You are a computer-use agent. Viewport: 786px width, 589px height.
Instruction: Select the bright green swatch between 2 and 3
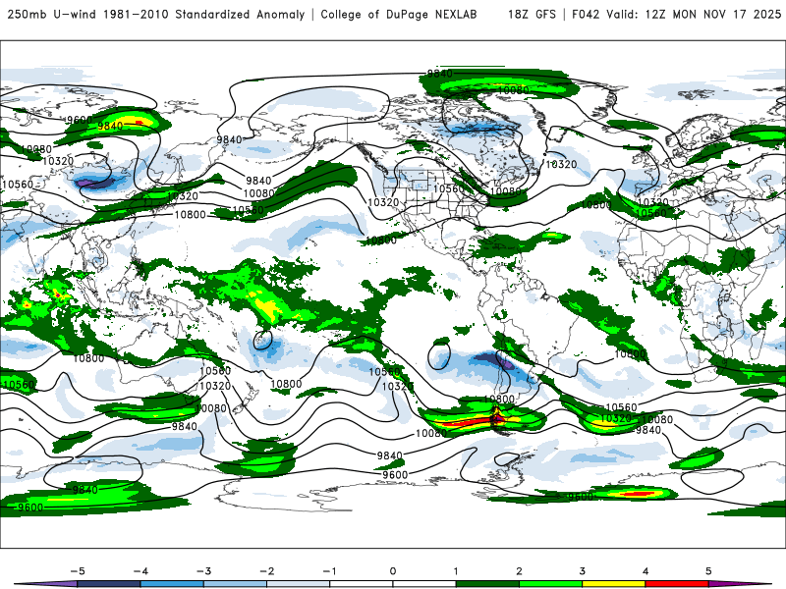pyautogui.click(x=551, y=584)
